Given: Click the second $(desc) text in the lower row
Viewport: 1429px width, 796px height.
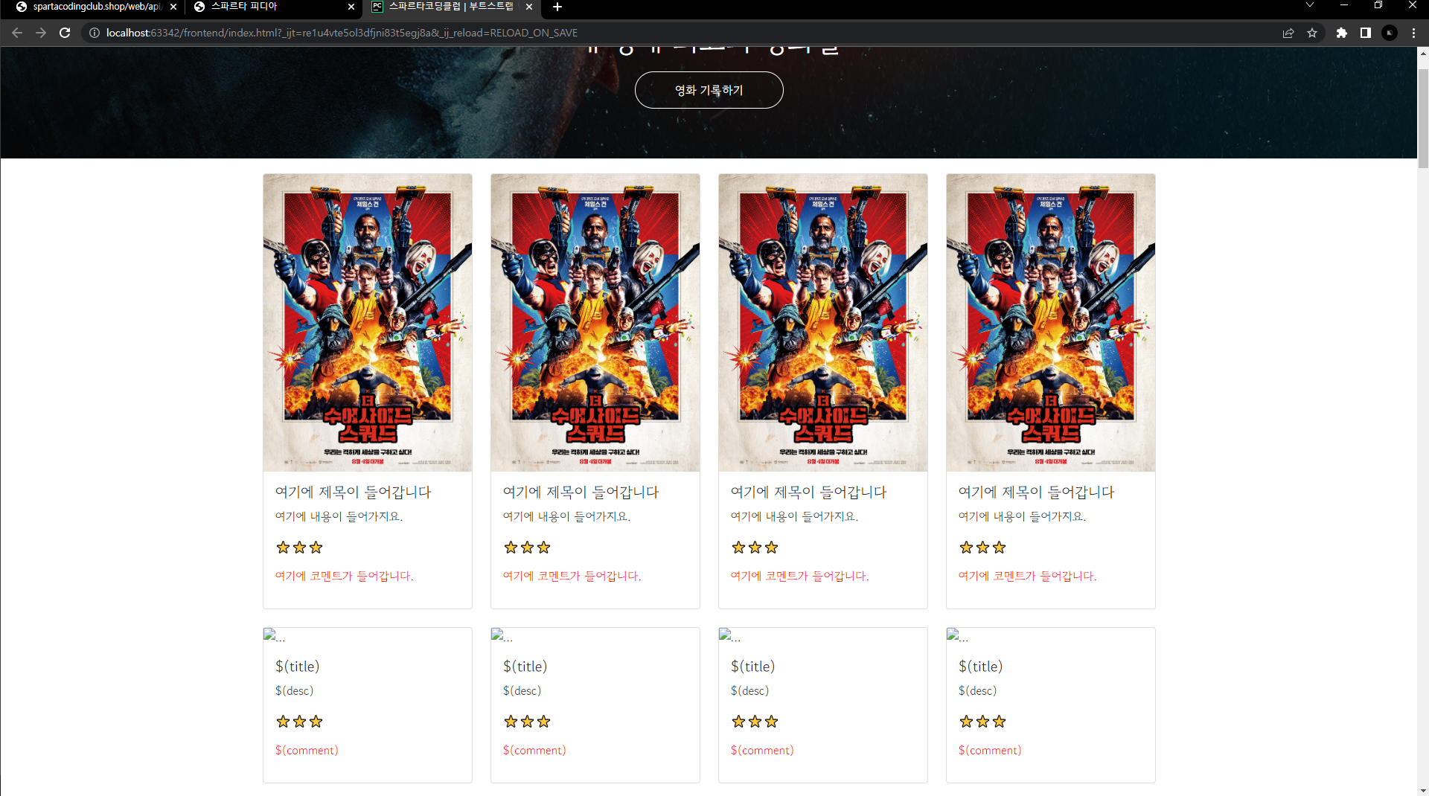Looking at the screenshot, I should [522, 690].
